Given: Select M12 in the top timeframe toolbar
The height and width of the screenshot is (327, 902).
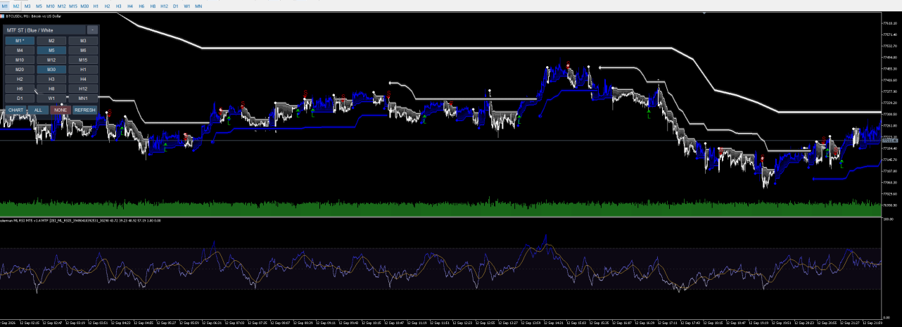Looking at the screenshot, I should [x=62, y=6].
